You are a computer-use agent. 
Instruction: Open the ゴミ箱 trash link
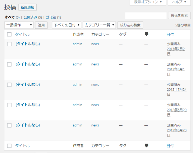point(51,17)
